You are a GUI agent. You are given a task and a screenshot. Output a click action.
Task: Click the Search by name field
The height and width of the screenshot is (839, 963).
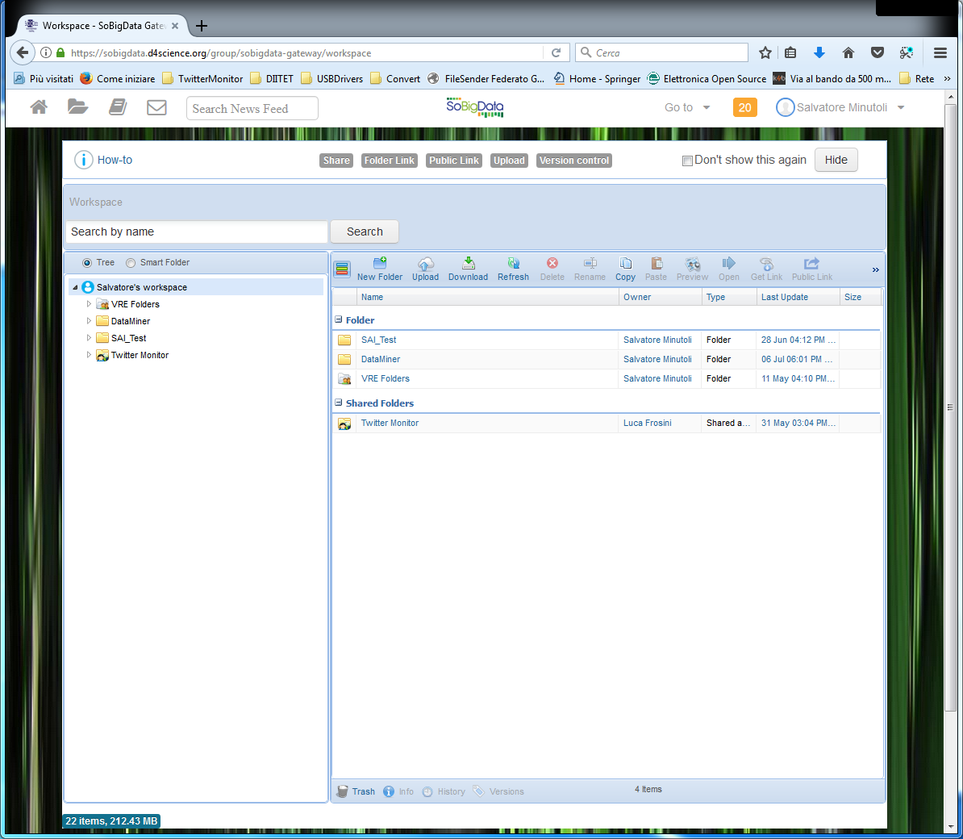[196, 232]
